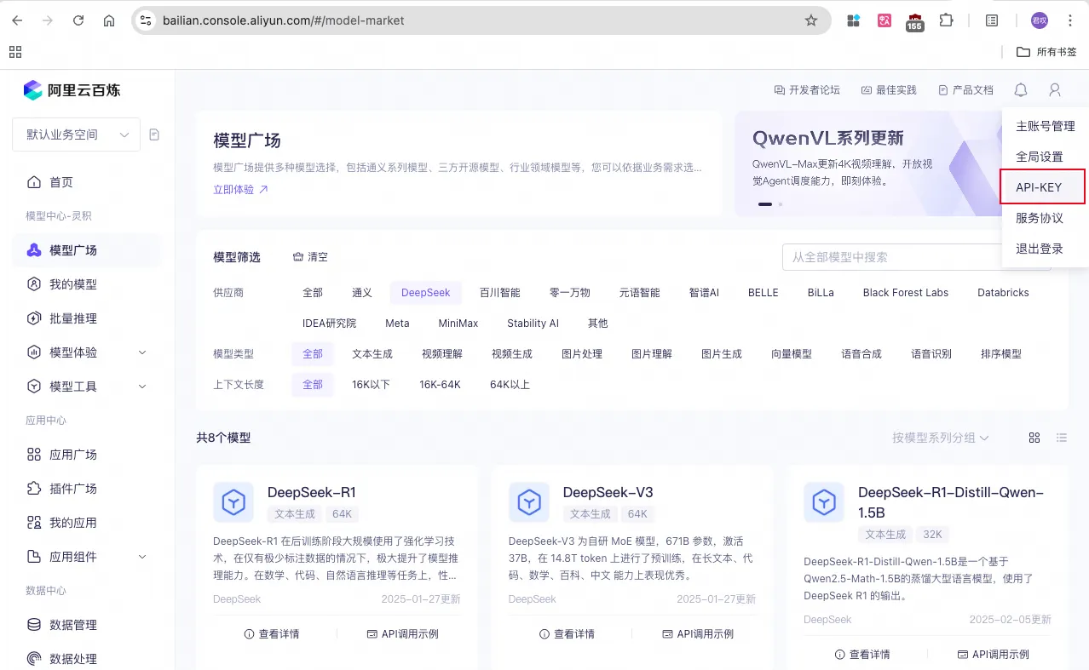Open the 所有书签 bookmarks folder
The image size is (1089, 670).
1046,52
